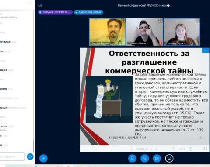The height and width of the screenshot is (167, 210).
Task: Open the Слайд 11 slide selector
Action: (x=144, y=149)
